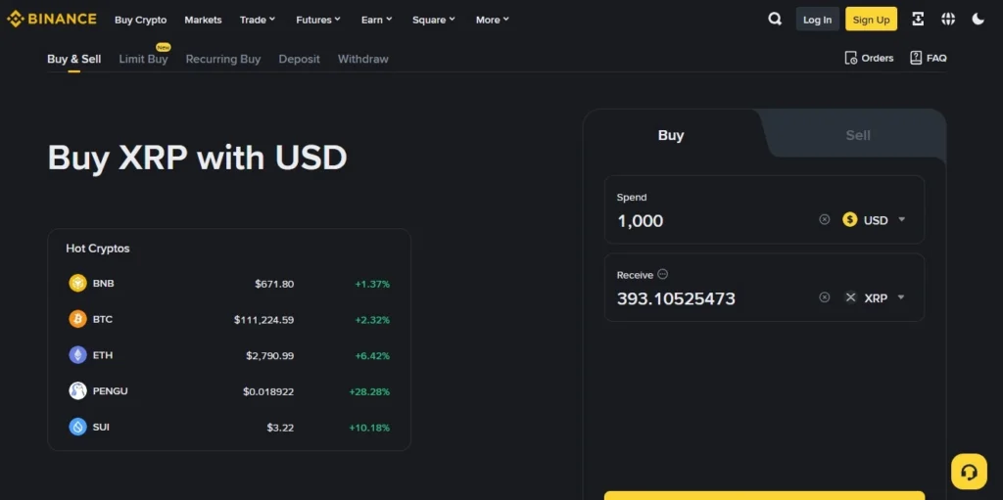Open the FAQ book icon

(916, 58)
